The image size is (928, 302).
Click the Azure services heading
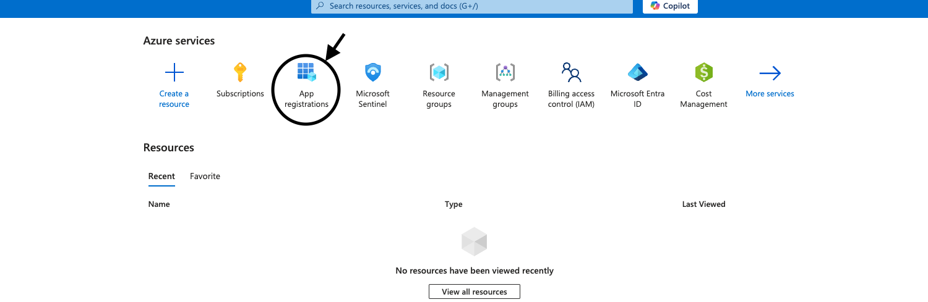(x=179, y=41)
